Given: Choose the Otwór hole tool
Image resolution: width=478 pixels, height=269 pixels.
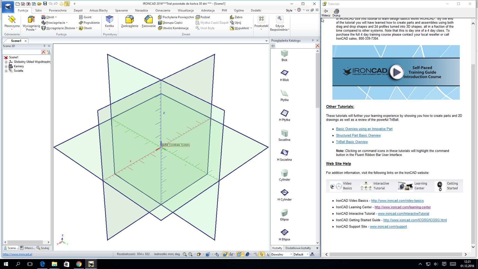Looking at the screenshot, I should click(x=85, y=28).
